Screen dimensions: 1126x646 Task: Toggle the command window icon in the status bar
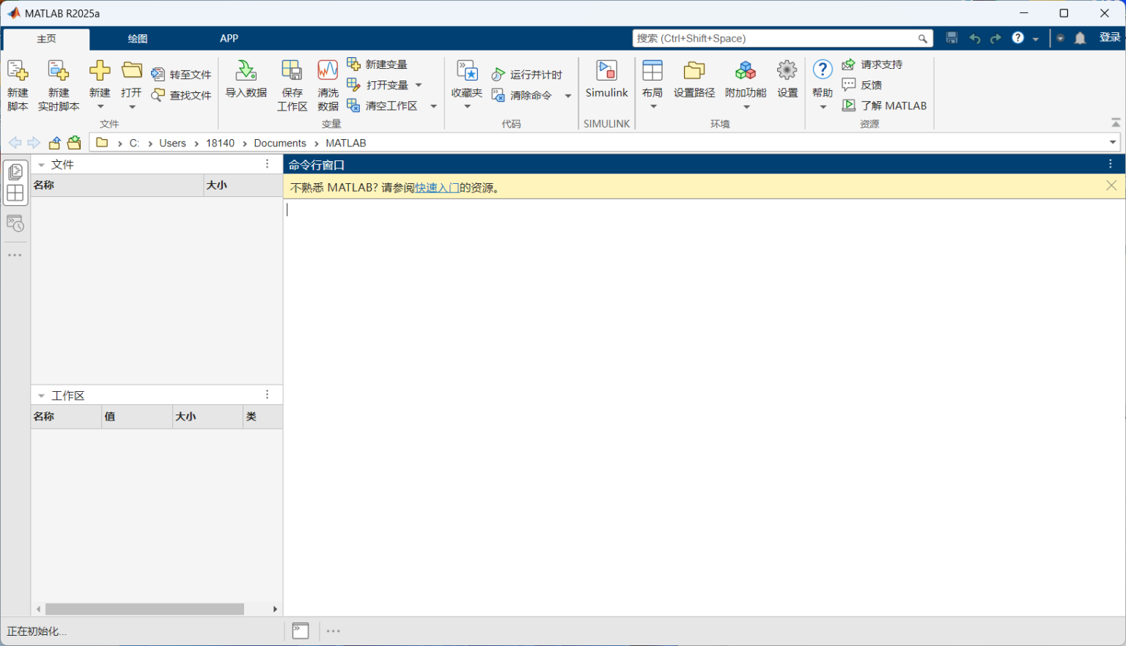pyautogui.click(x=301, y=631)
